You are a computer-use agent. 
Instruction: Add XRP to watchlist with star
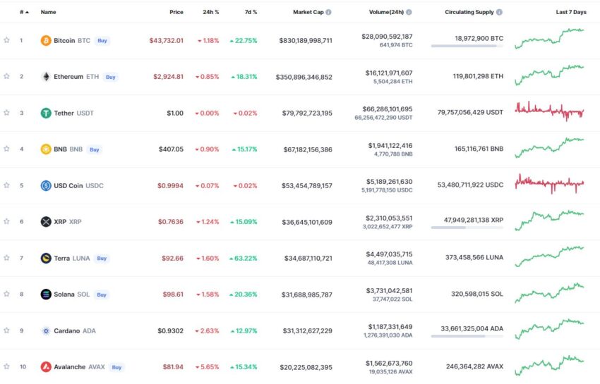6,221
